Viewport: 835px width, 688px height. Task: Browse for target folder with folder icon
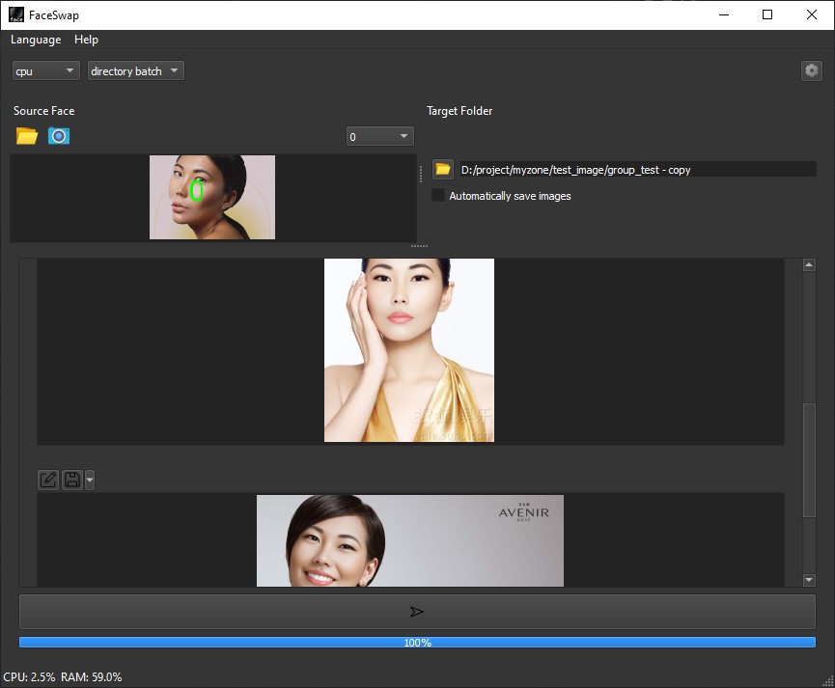(443, 169)
